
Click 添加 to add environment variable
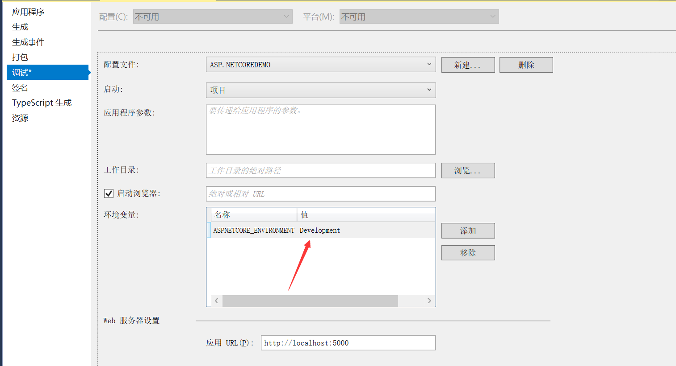468,231
